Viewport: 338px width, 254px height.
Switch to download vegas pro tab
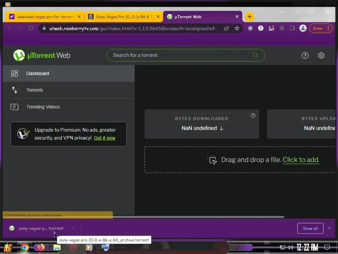click(x=45, y=17)
